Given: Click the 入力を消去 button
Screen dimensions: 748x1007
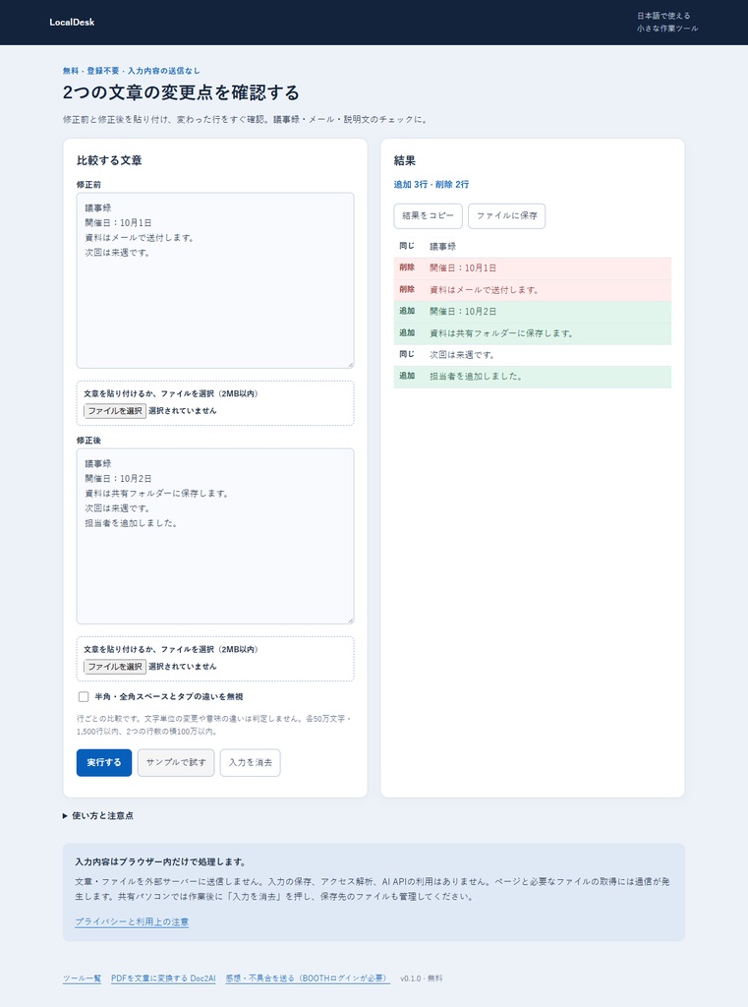Looking at the screenshot, I should (251, 762).
